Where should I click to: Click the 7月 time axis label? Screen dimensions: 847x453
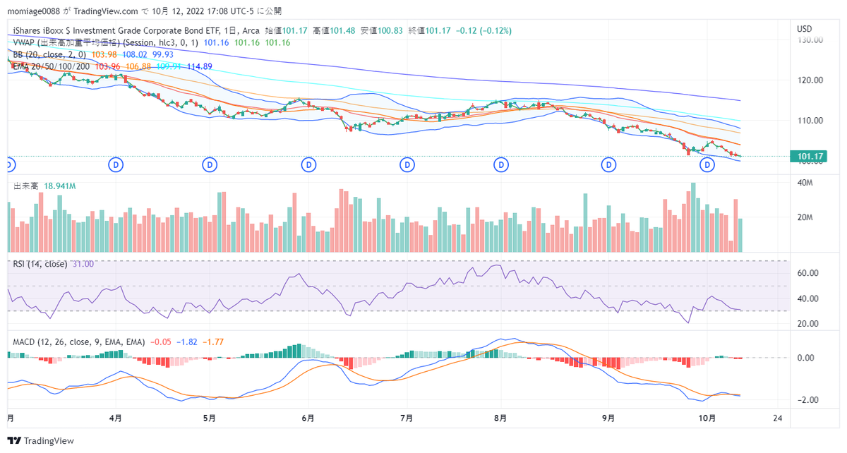point(407,418)
